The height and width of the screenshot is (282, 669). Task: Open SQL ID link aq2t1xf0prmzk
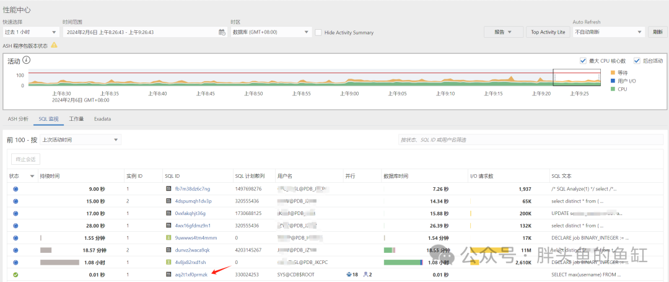coord(191,275)
